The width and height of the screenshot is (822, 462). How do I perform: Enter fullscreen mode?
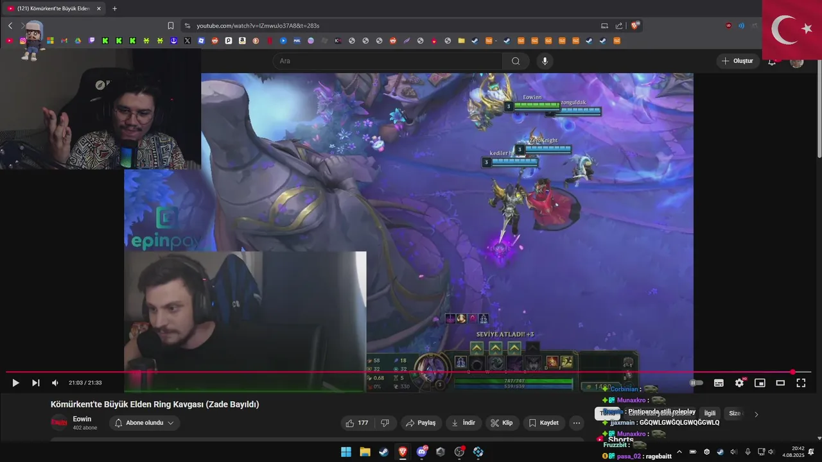(x=801, y=382)
